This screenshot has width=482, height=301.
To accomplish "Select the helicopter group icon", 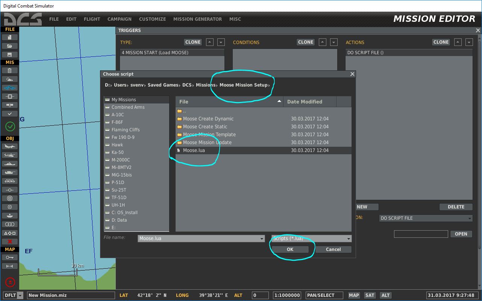I will (x=10, y=155).
